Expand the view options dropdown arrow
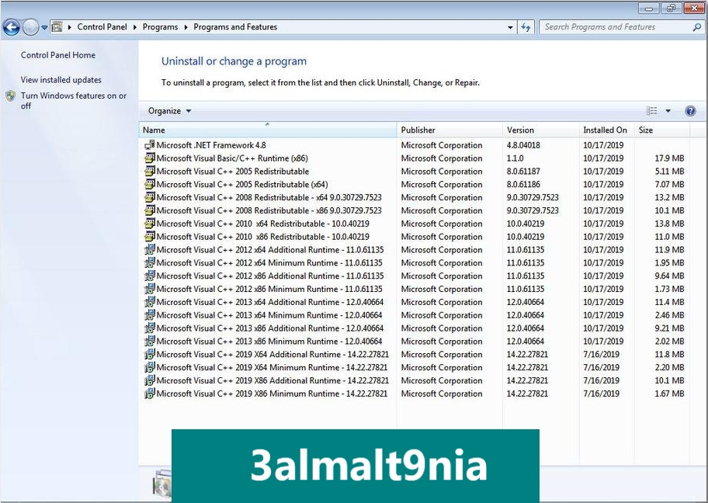Viewport: 708px width, 503px height. tap(668, 111)
